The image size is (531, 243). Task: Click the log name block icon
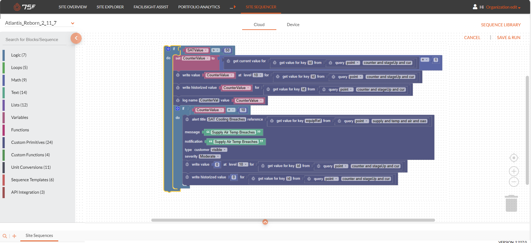178,100
